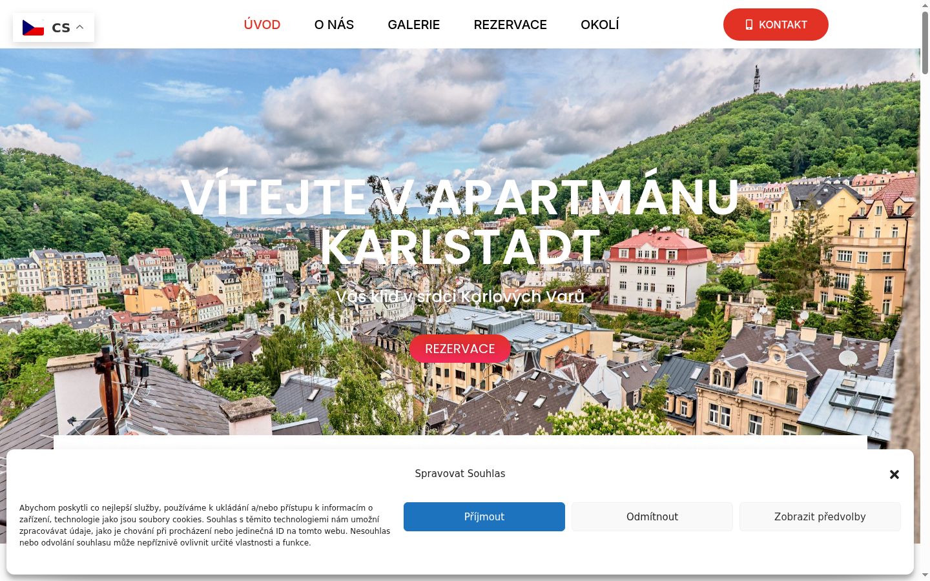930x581 pixels.
Task: Open the ÚVOD menu item
Action: click(x=262, y=25)
